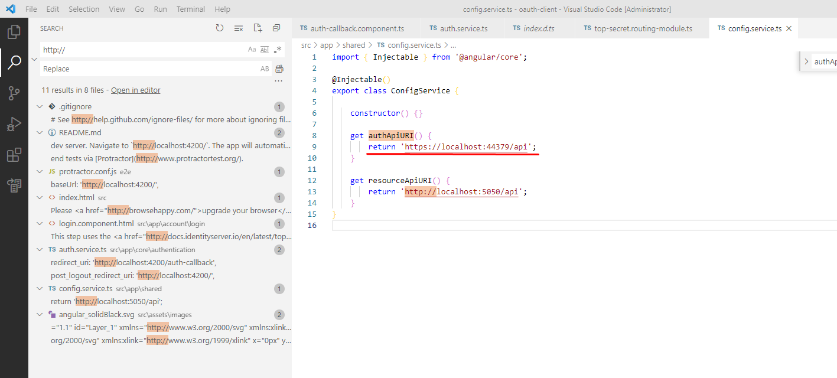This screenshot has height=378, width=837.
Task: Open the Run and Debug view
Action: (14, 124)
